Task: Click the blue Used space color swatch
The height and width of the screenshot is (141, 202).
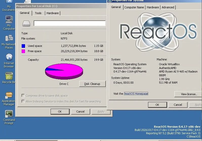Action: pos(23,46)
